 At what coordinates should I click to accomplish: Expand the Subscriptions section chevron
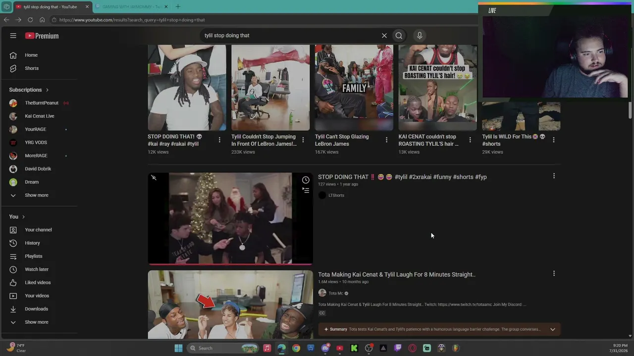pos(47,90)
